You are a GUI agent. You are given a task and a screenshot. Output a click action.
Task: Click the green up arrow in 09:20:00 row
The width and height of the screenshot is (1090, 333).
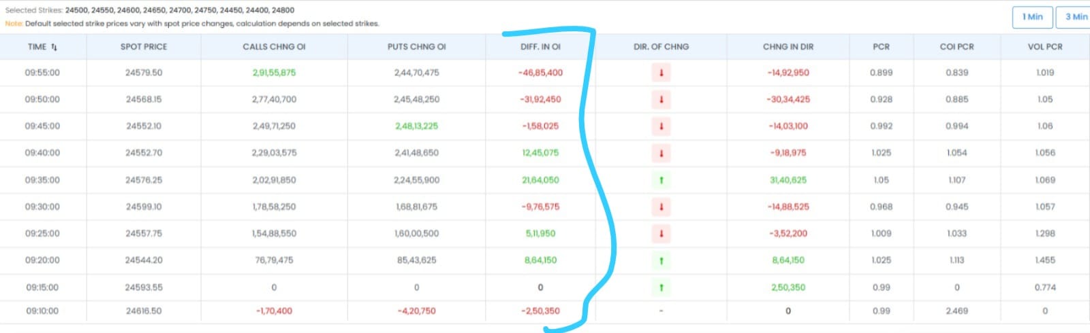click(661, 260)
